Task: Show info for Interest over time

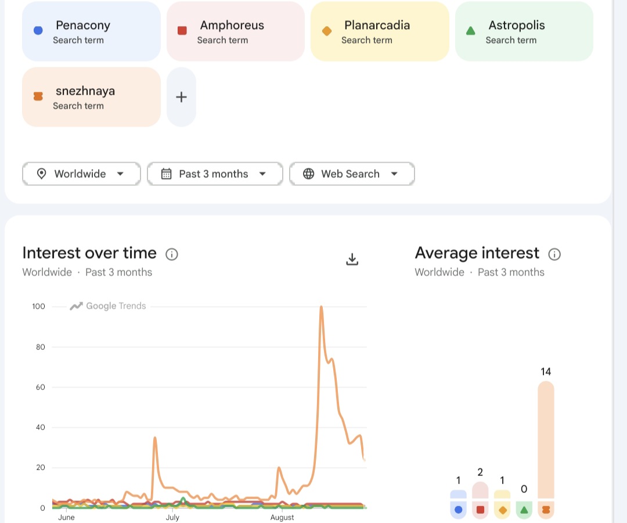Action: click(171, 254)
